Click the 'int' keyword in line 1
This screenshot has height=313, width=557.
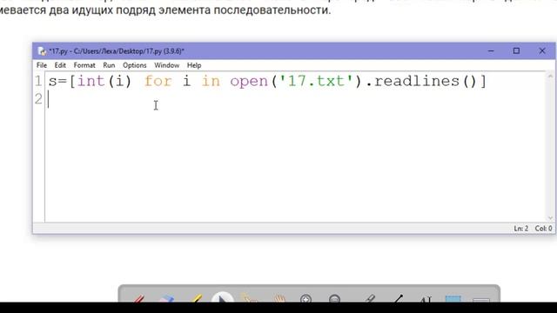[91, 81]
